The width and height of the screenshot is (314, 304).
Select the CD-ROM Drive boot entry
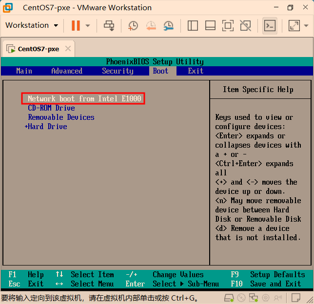coord(51,108)
